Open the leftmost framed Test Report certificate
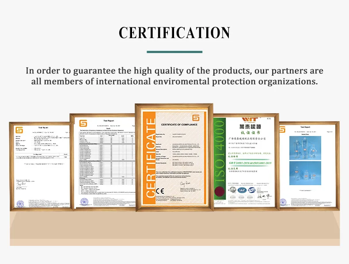 point(42,166)
